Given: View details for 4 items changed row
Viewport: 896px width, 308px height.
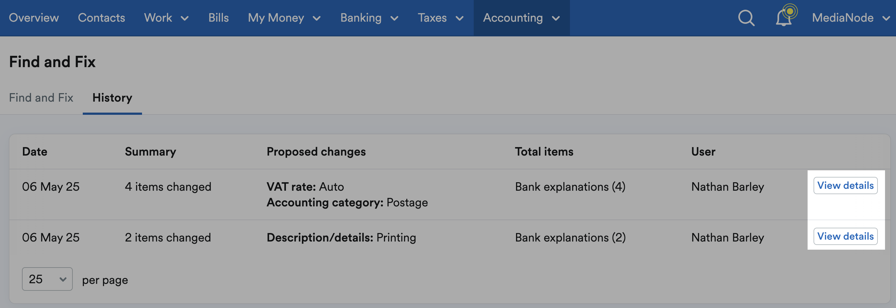Looking at the screenshot, I should click(x=845, y=185).
